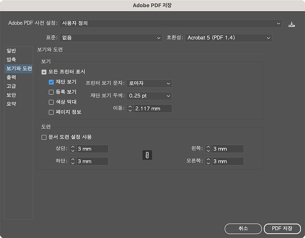The image size is (305, 238).
Task: Open the 프린터 보기 문자 dropdown
Action: coord(149,83)
